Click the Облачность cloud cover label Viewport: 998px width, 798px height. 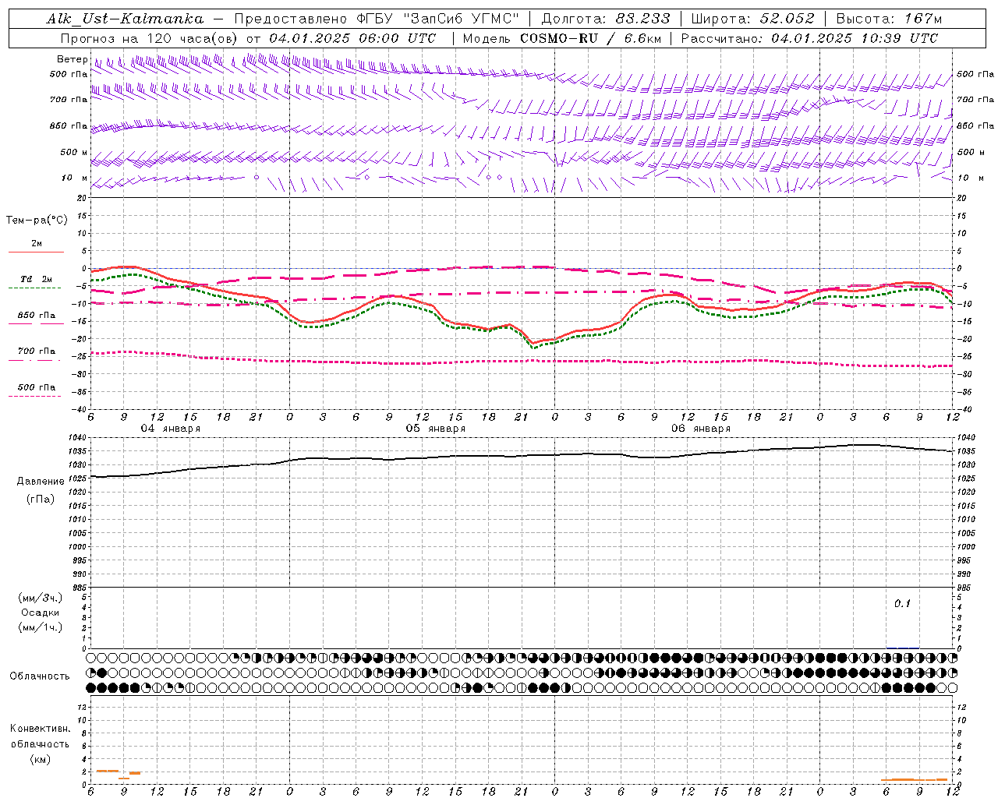(40, 676)
